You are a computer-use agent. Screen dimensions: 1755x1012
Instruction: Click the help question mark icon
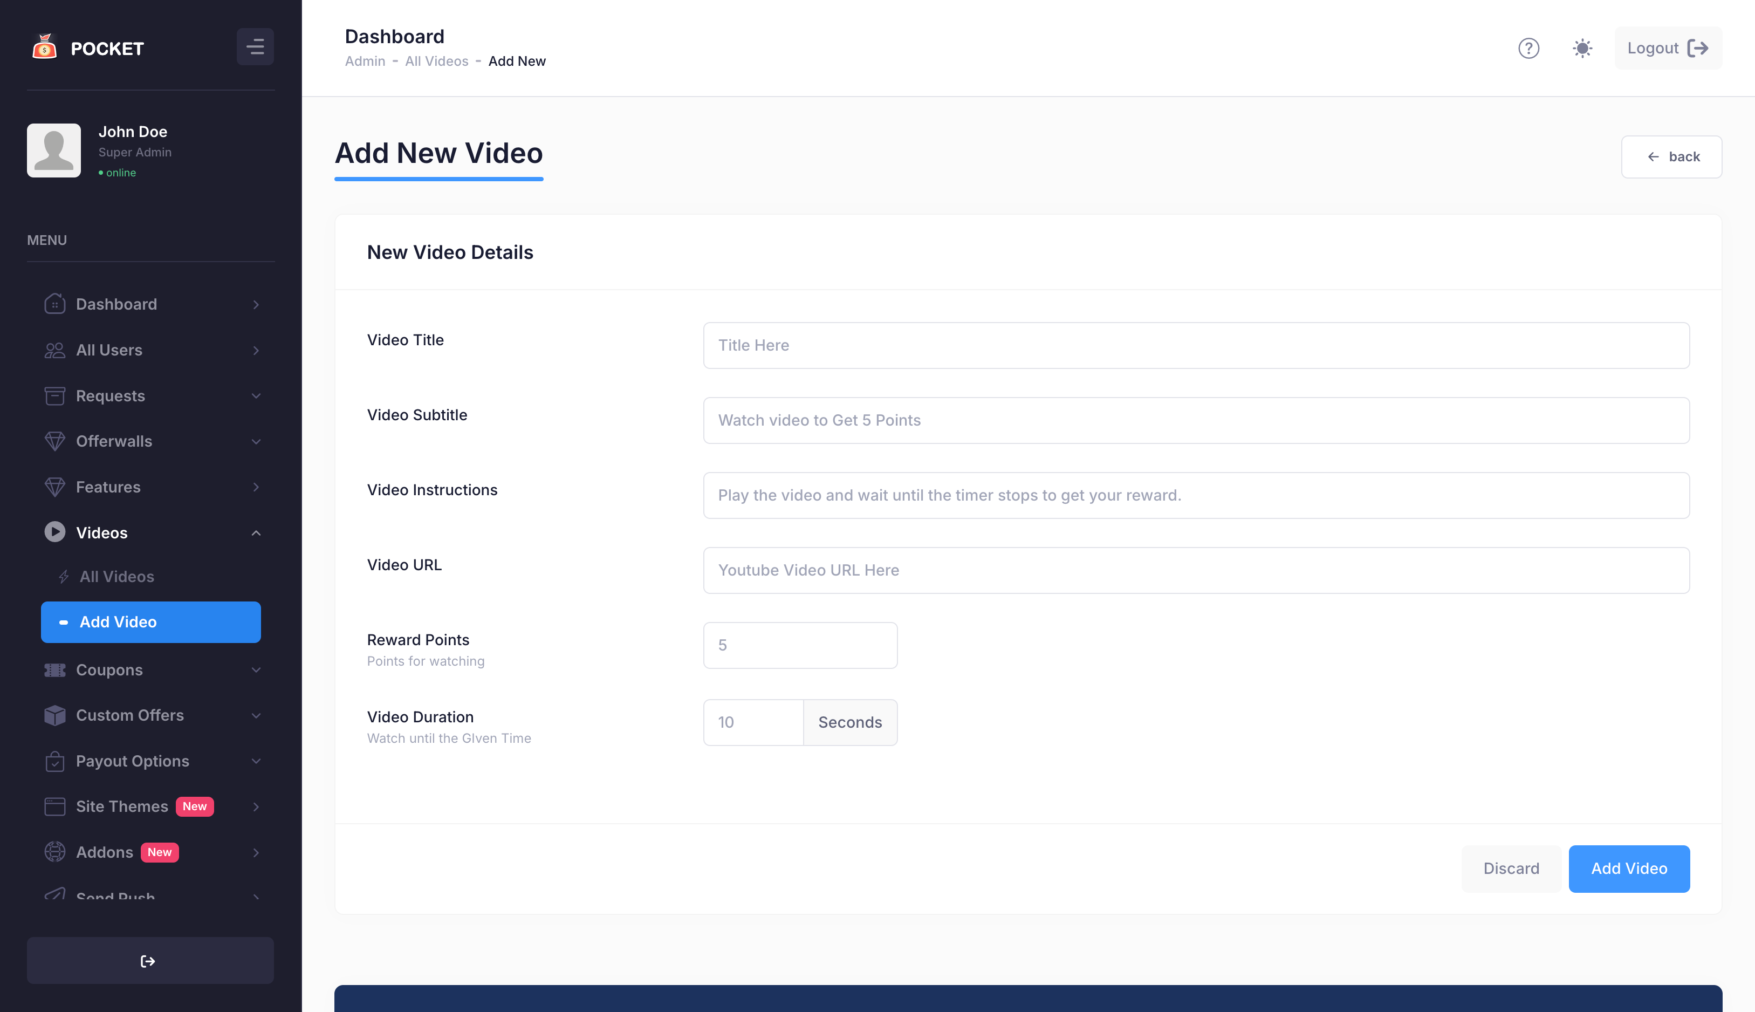coord(1528,48)
